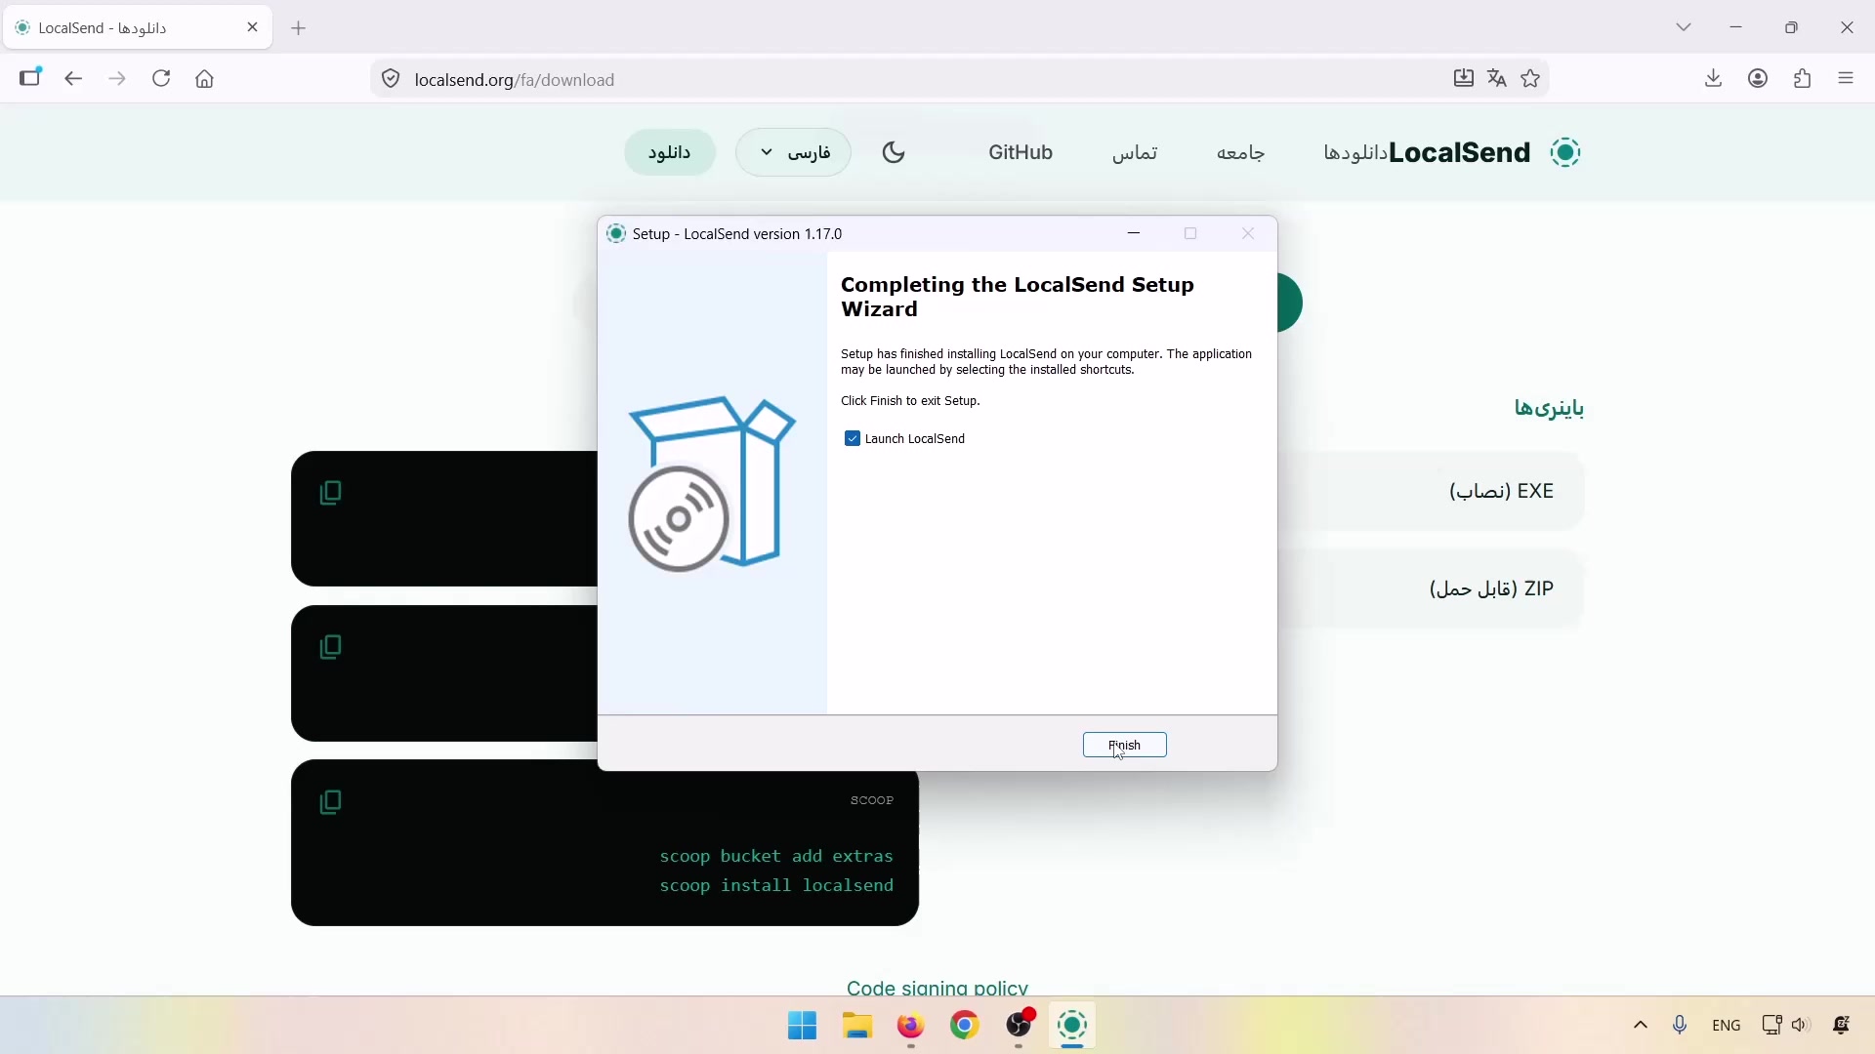Minimize the LocalSend Setup dialog
Image resolution: width=1875 pixels, height=1054 pixels.
pyautogui.click(x=1134, y=233)
